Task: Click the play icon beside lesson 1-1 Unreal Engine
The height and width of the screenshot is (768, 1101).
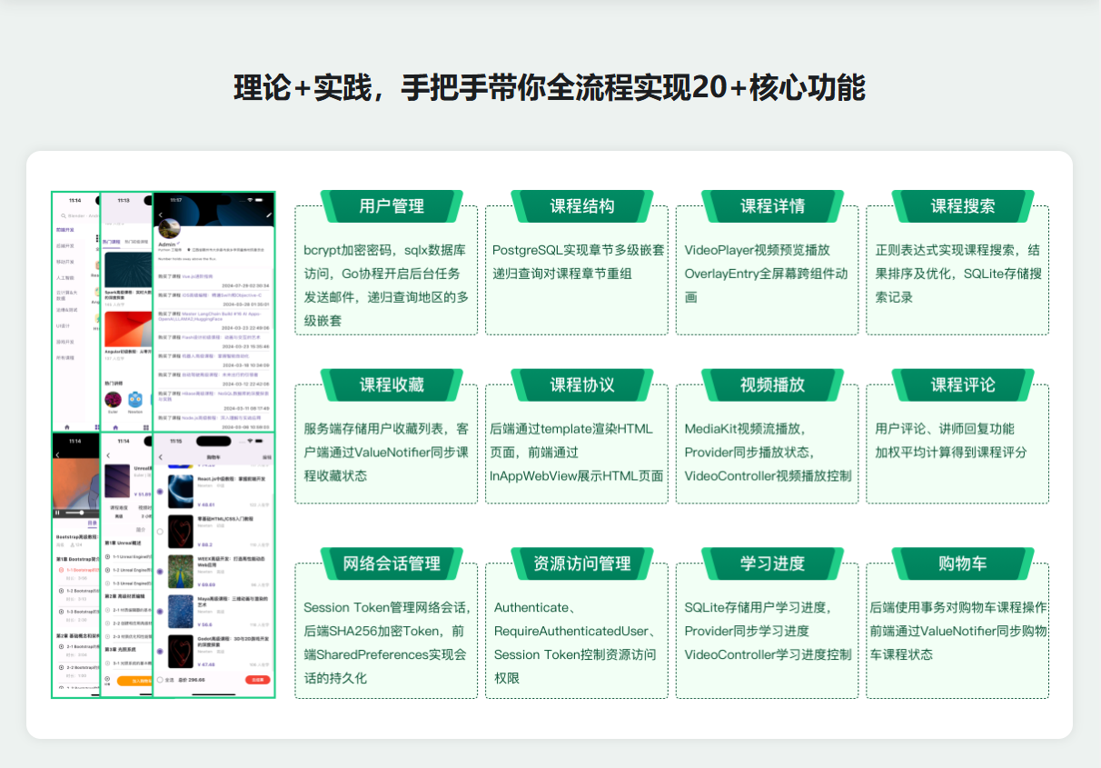Action: coord(109,555)
